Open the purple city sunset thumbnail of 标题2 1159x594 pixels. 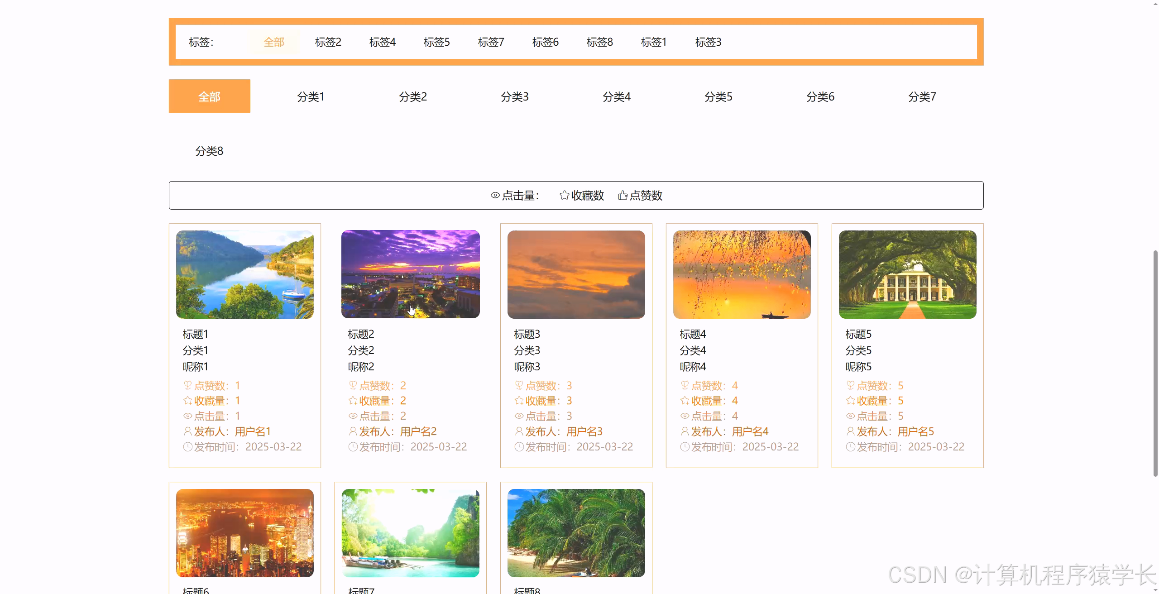tap(411, 274)
